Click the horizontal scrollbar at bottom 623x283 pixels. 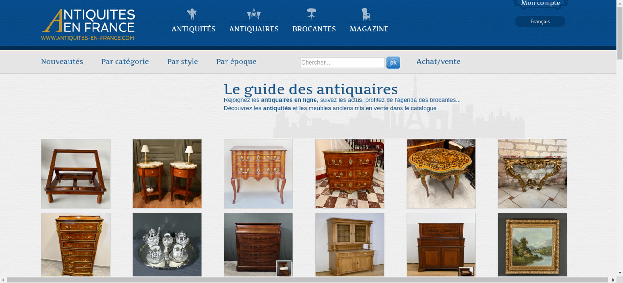click(307, 280)
